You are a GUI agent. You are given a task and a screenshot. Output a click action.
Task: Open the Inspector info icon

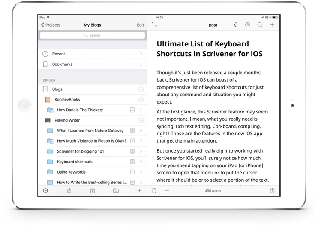point(235,25)
